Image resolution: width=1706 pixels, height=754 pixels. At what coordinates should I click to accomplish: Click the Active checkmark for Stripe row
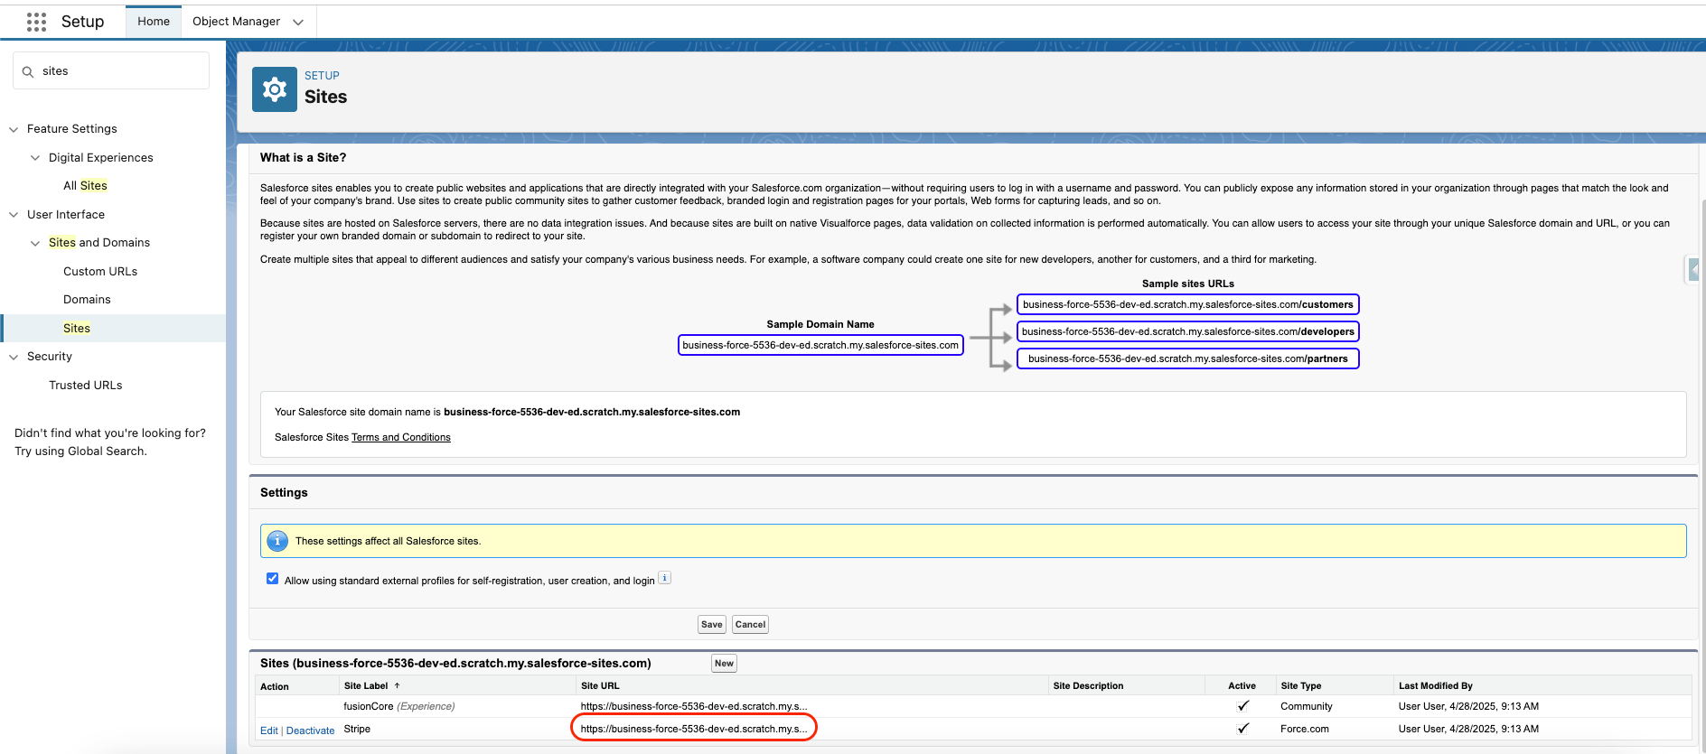click(x=1242, y=729)
